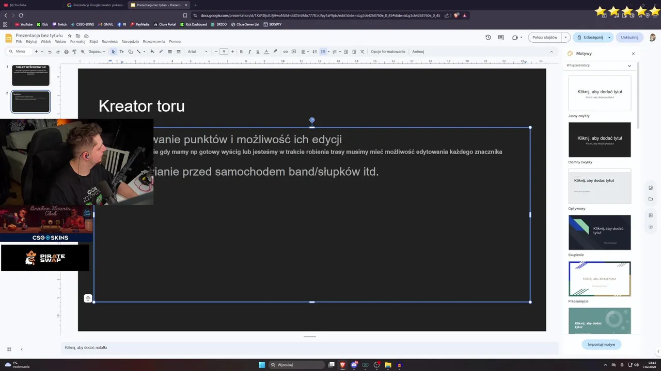Open the Arial font dropdown
This screenshot has width=661, height=371.
click(x=197, y=52)
